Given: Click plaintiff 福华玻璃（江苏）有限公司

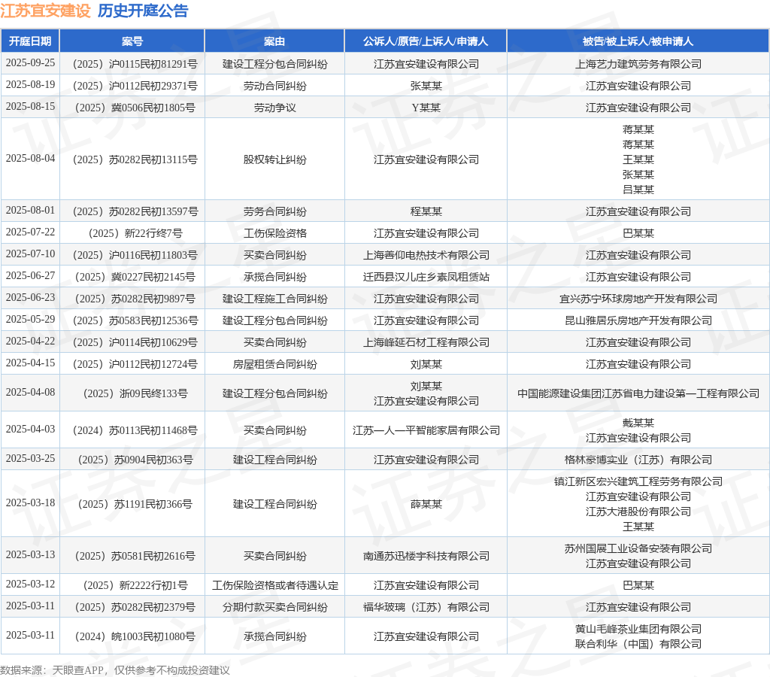Looking at the screenshot, I should click(x=426, y=607).
